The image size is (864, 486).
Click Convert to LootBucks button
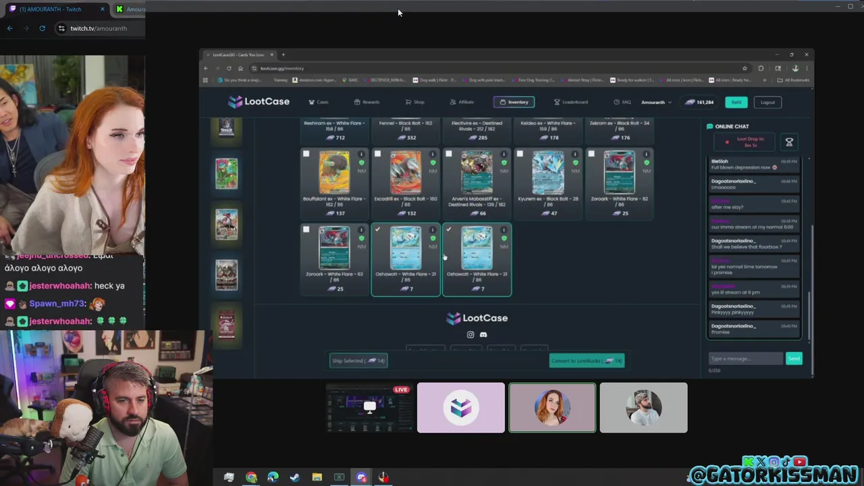pyautogui.click(x=587, y=360)
